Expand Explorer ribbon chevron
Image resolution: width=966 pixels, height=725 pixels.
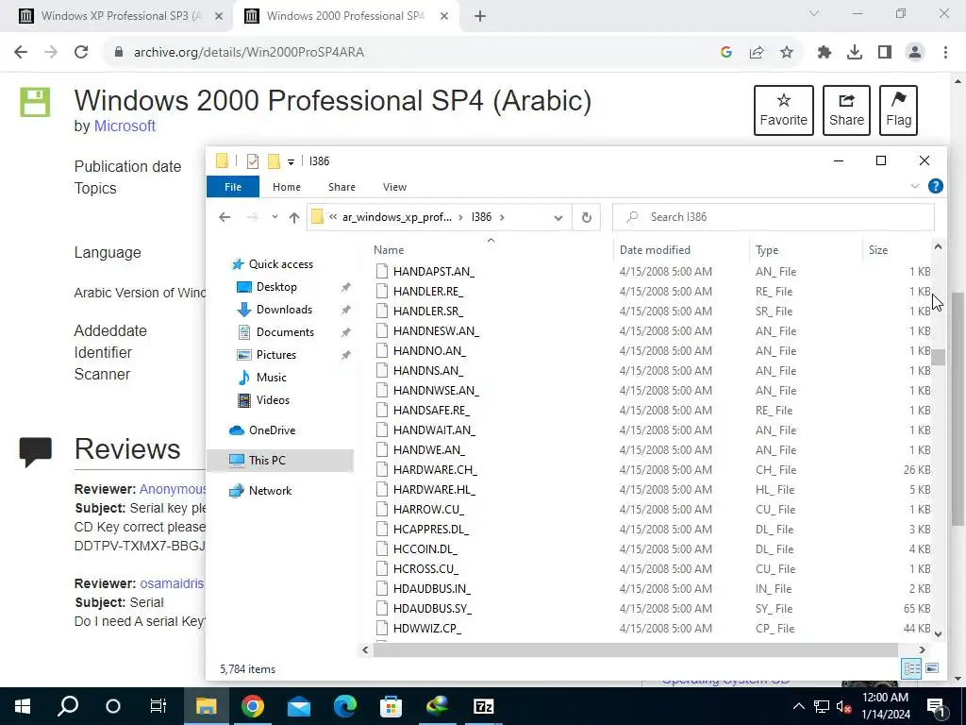tap(915, 186)
